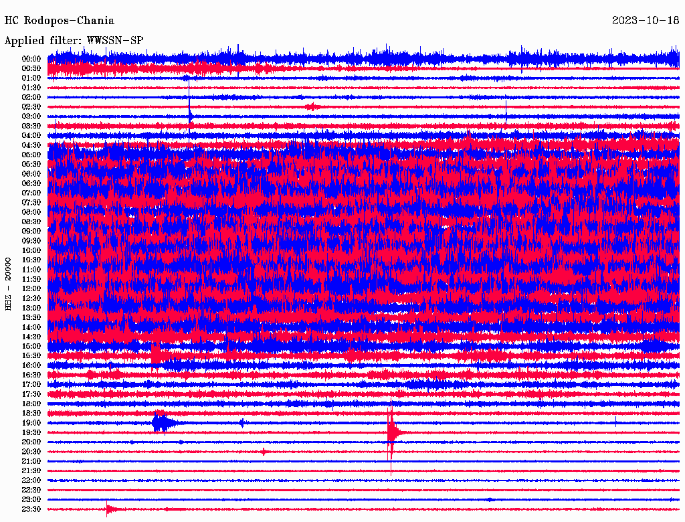Image resolution: width=685 pixels, height=522 pixels.
Task: Click the station title 'HC Rodopos-Chania'
Action: tap(60, 21)
